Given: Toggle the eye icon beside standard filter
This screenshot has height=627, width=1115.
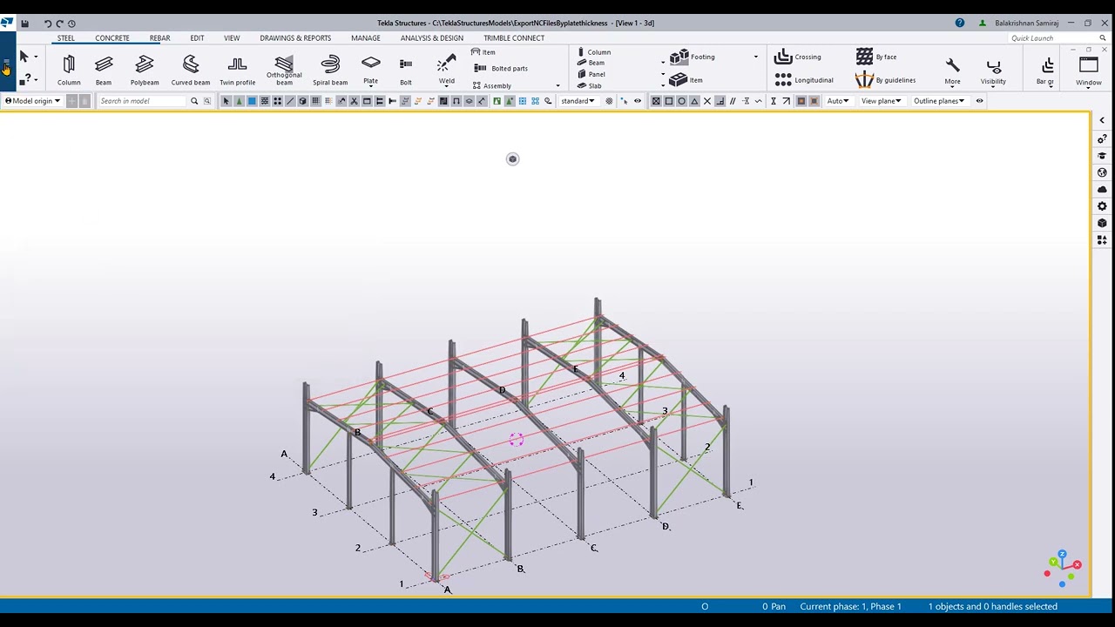Looking at the screenshot, I should coord(638,101).
